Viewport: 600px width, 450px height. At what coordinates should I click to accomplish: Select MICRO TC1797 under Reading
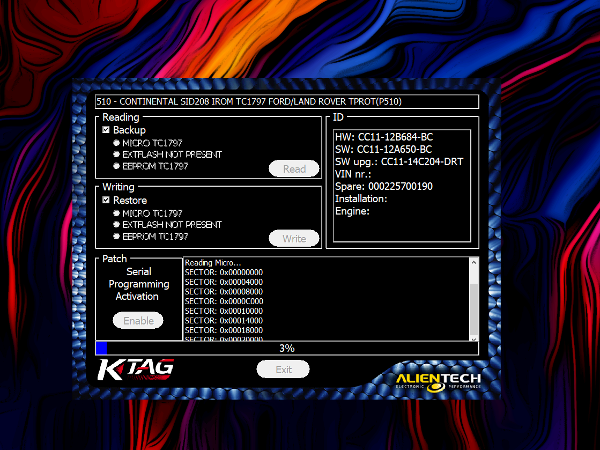coord(116,143)
